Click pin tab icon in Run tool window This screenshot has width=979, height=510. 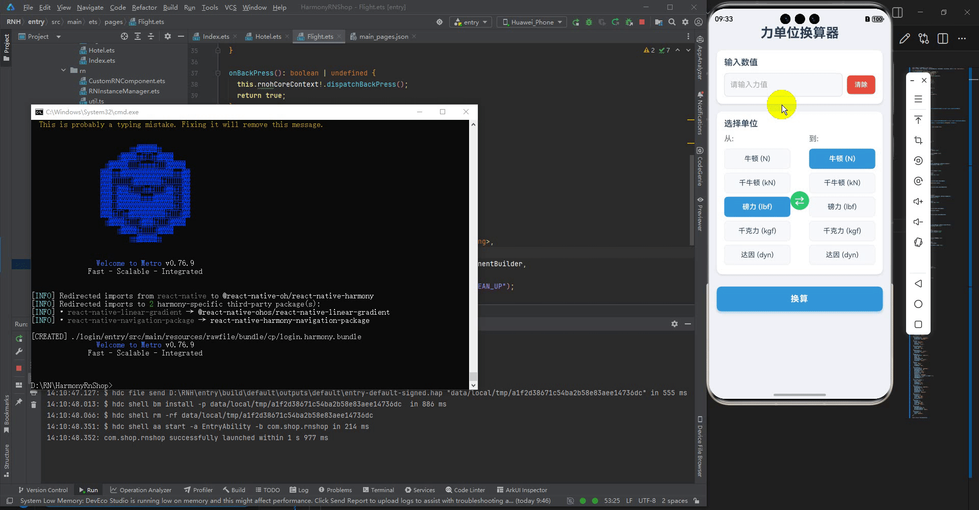pyautogui.click(x=19, y=402)
